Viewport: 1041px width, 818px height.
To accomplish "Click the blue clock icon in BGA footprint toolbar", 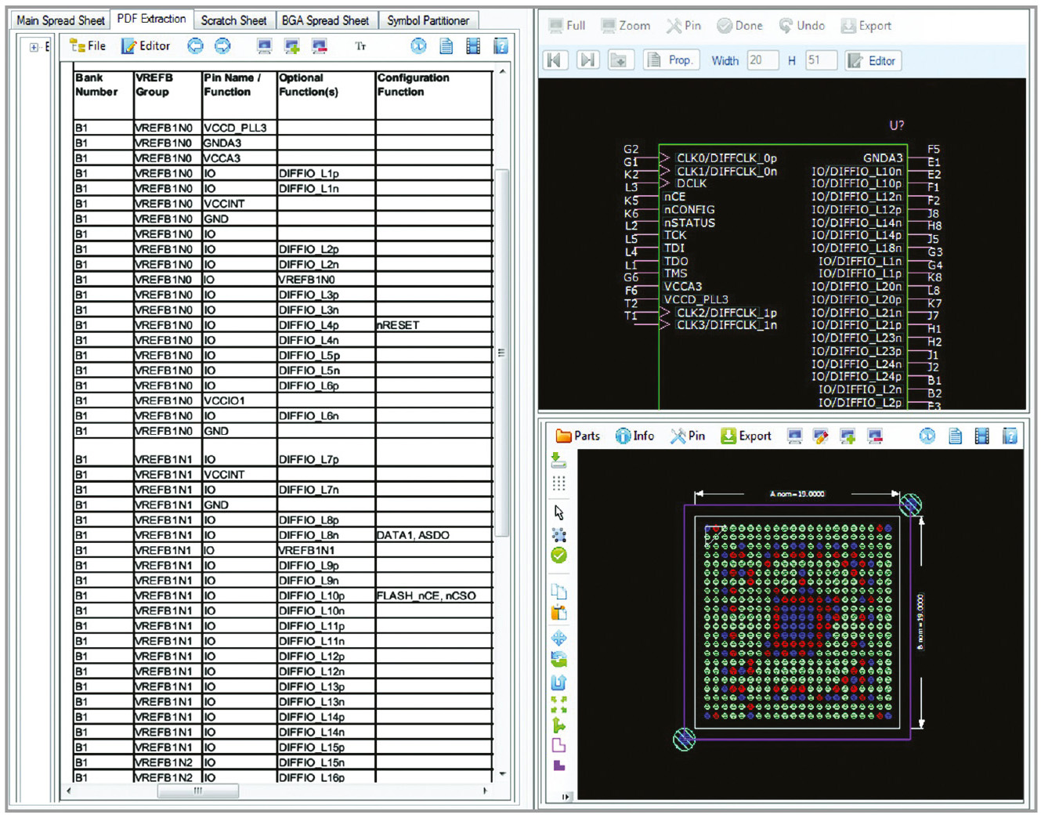I will click(x=927, y=436).
